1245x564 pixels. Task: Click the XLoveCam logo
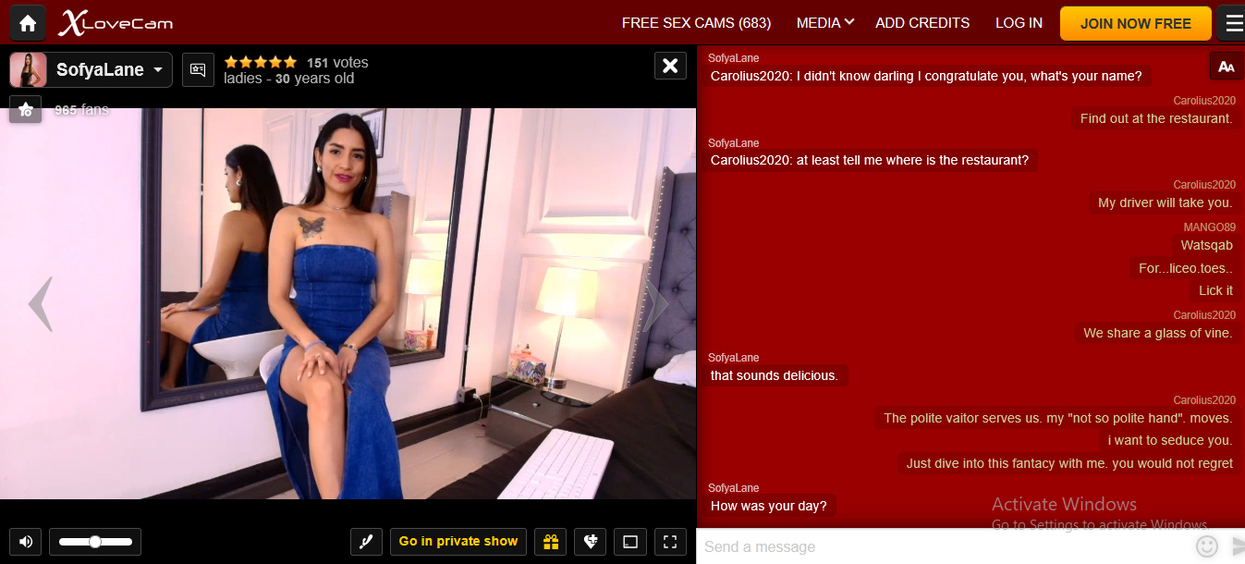point(115,23)
